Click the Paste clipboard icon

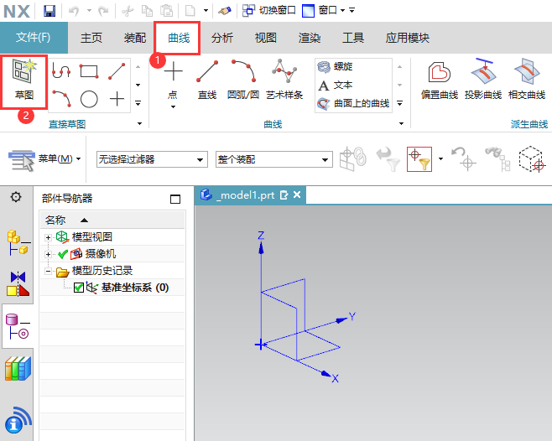click(166, 11)
